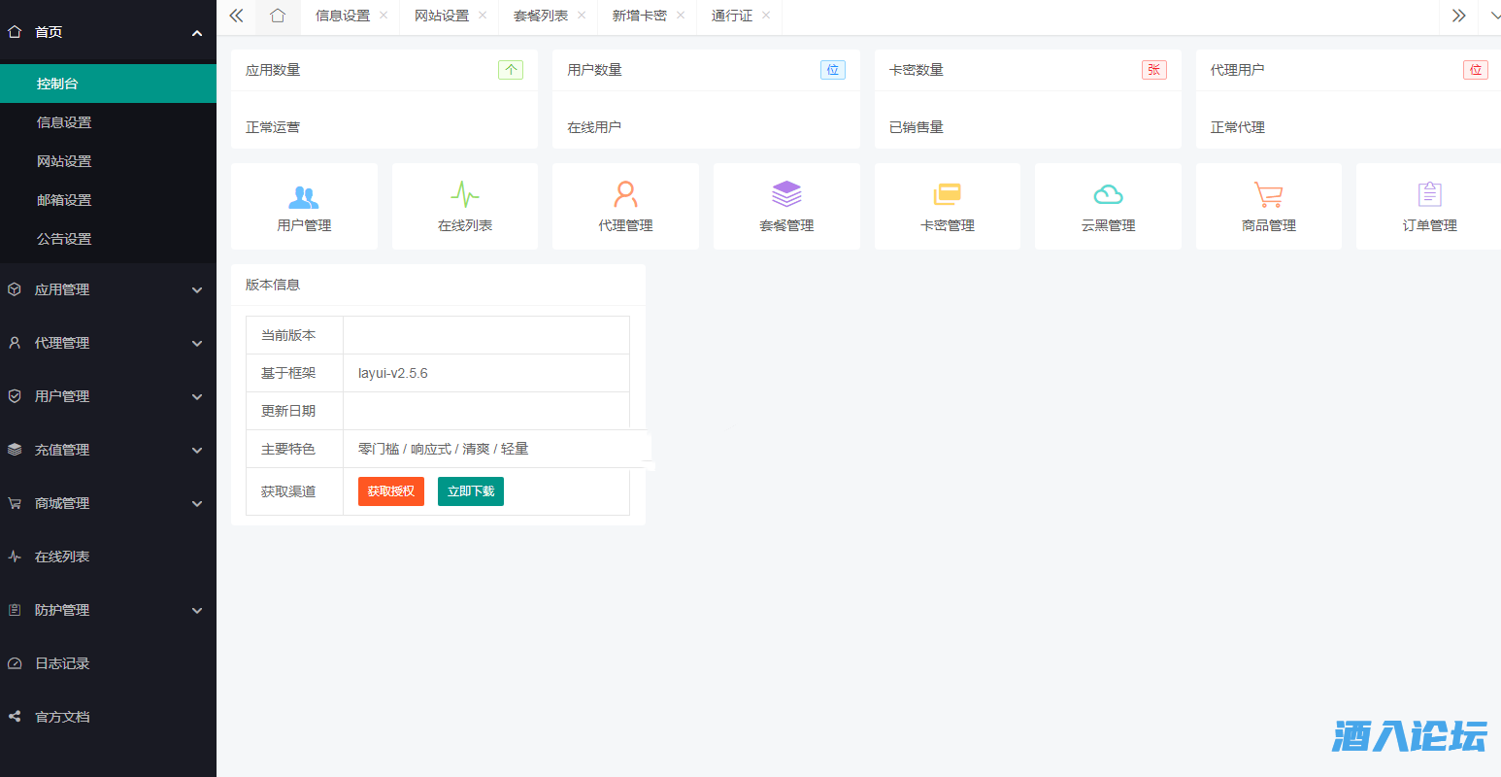Expand the 应用管理 sidebar menu
This screenshot has width=1501, height=777.
tap(107, 289)
